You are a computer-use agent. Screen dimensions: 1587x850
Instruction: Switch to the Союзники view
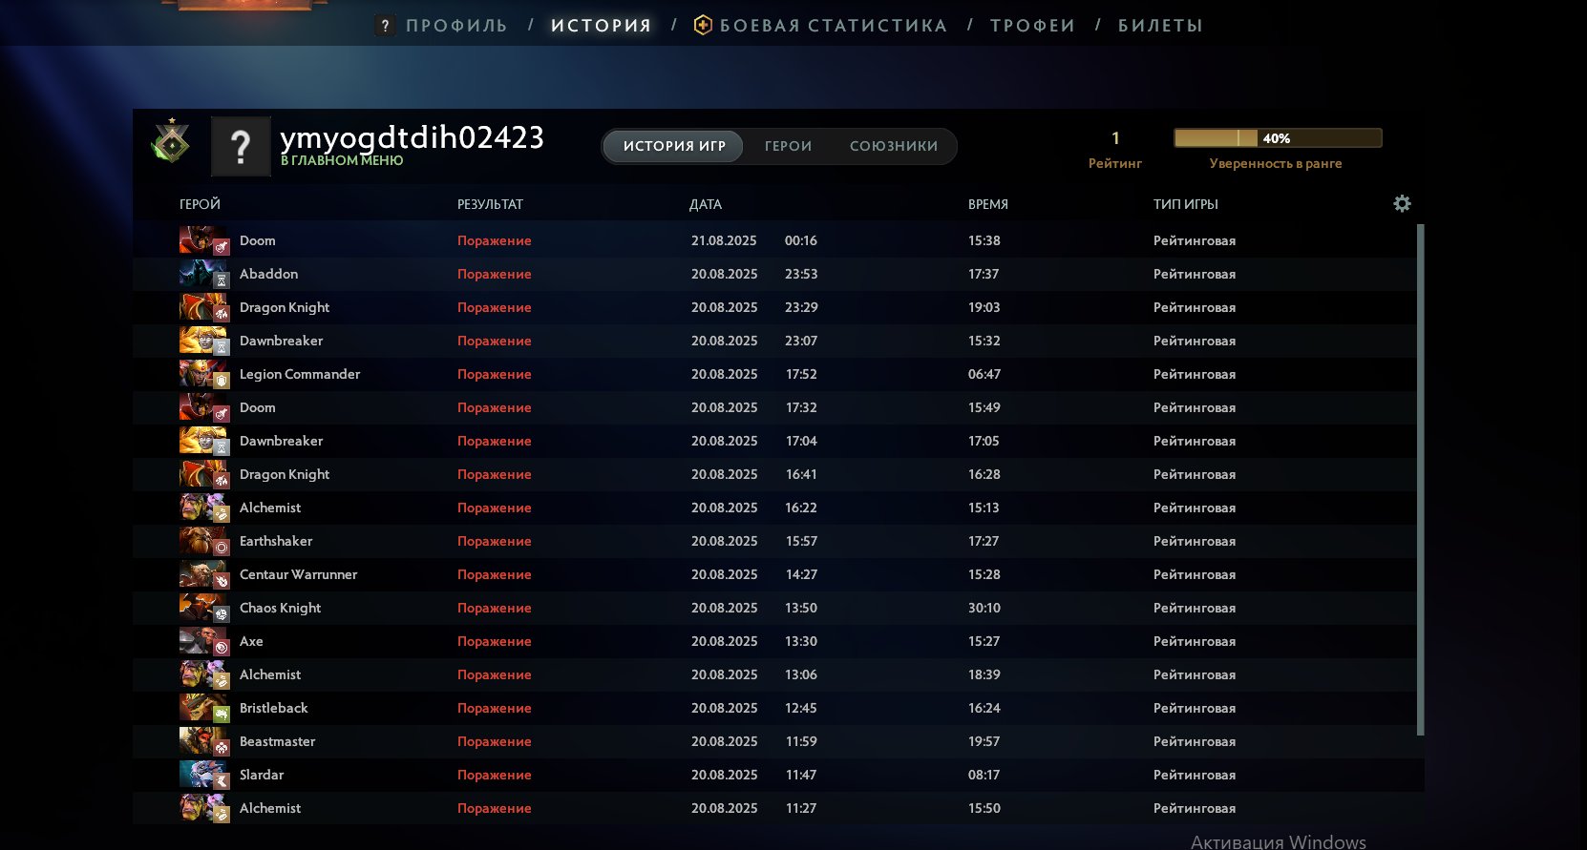(x=893, y=146)
